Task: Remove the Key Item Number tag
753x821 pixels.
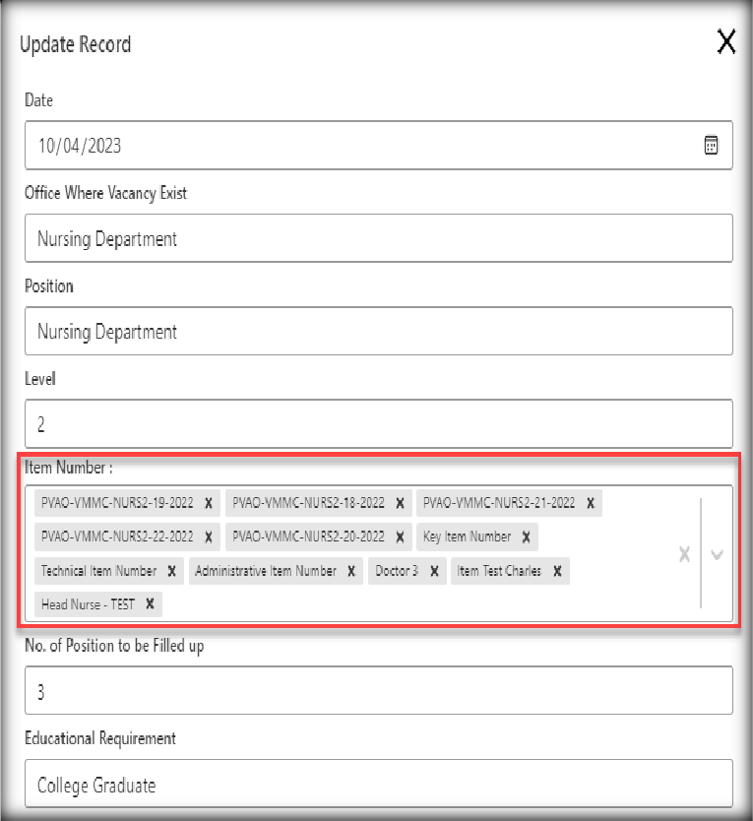Action: click(x=527, y=537)
